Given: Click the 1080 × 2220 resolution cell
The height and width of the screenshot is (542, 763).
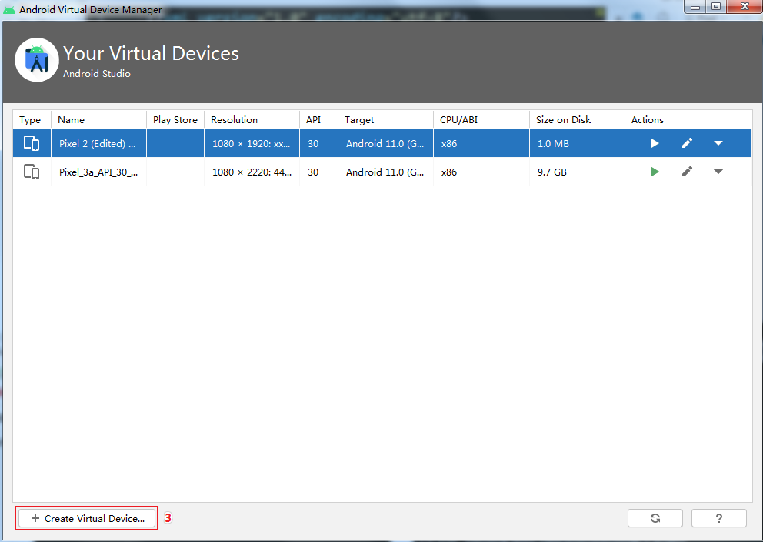Looking at the screenshot, I should coord(252,172).
